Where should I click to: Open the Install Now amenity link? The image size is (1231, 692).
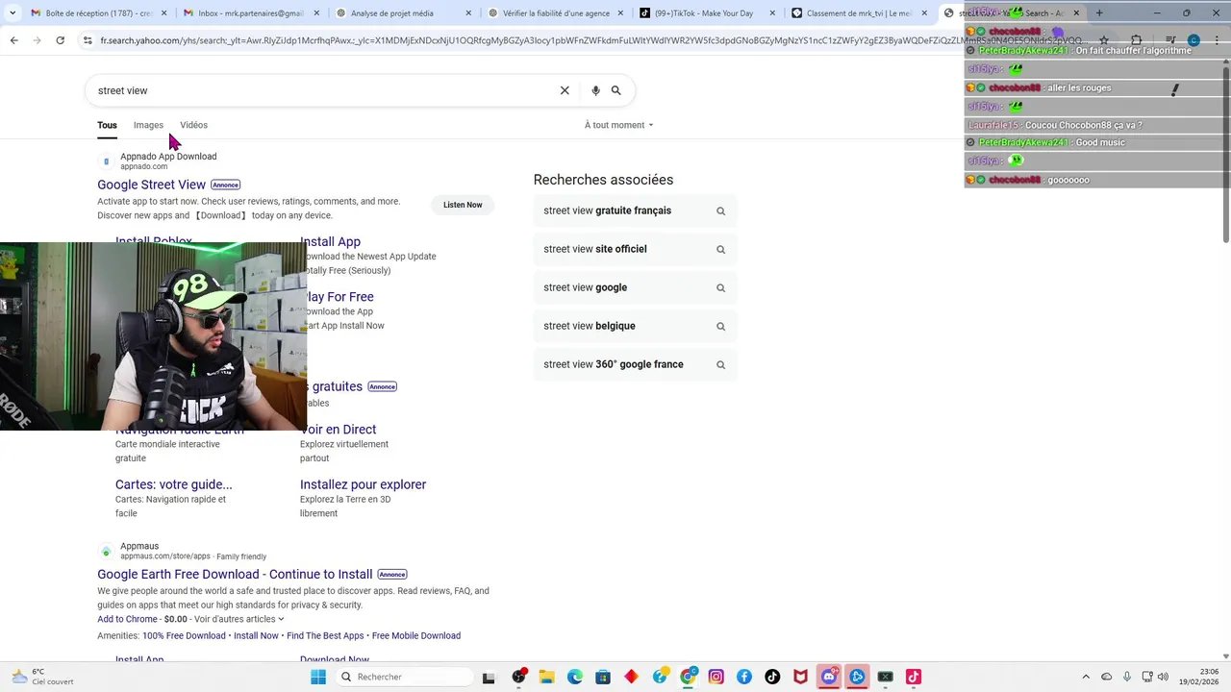256,635
